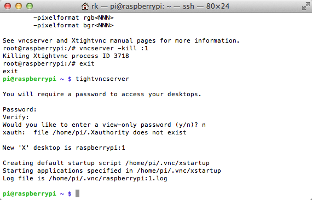Click the "raspberrypi:1" desktop name text

pyautogui.click(x=100, y=148)
